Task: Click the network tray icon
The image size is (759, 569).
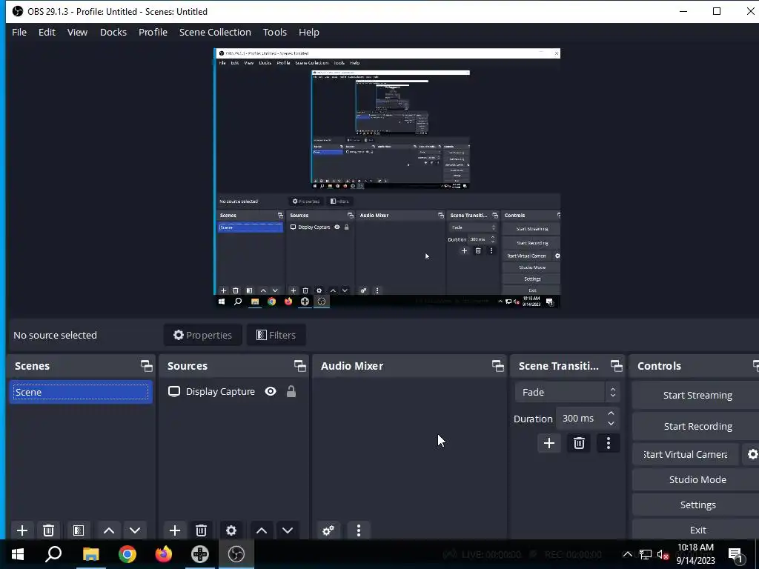Action: (x=646, y=554)
